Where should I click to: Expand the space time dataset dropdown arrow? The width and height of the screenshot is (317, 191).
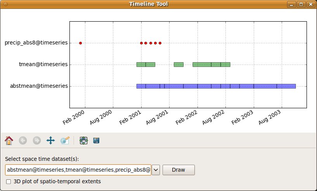[x=156, y=170]
